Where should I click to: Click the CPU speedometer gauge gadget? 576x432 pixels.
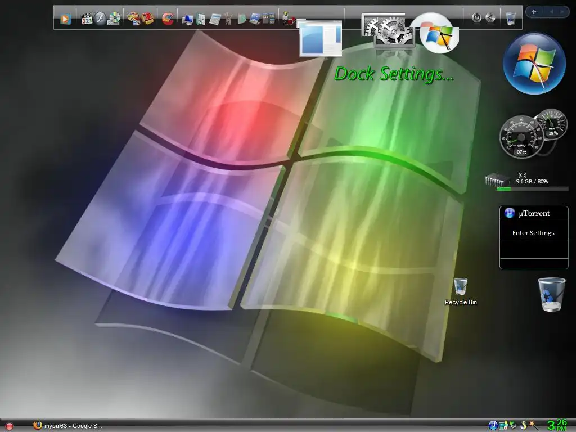point(521,137)
